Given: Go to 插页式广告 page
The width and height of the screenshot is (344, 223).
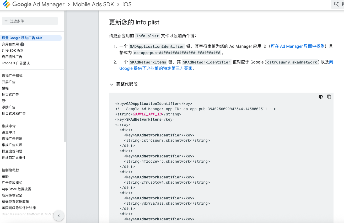Looking at the screenshot, I should [x=10, y=95].
